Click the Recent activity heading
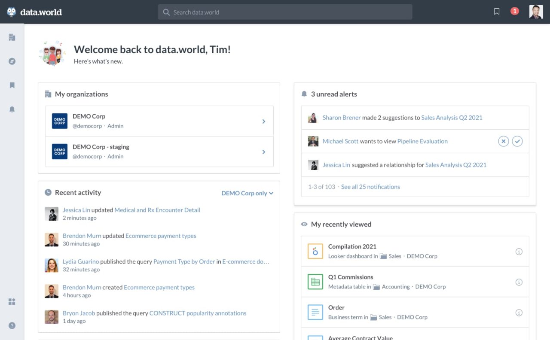This screenshot has width=550, height=340. pyautogui.click(x=78, y=192)
